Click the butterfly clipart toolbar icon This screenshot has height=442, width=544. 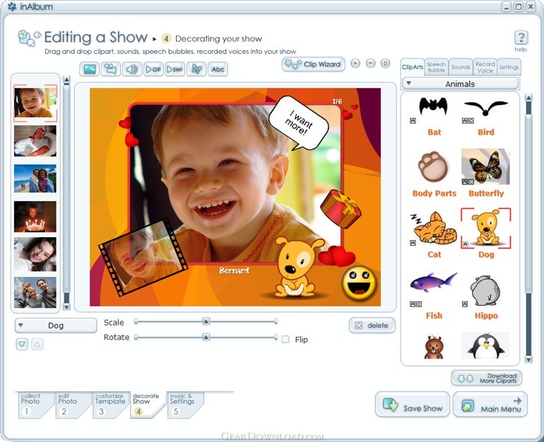196,69
